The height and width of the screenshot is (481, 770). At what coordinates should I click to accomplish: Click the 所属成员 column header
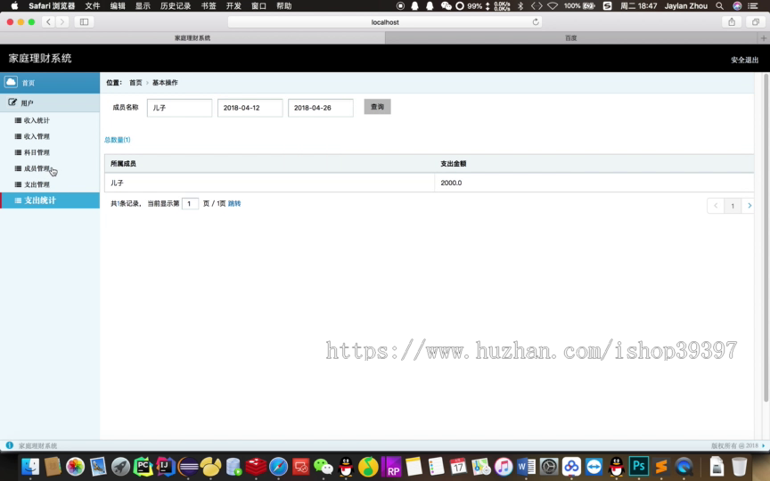[x=270, y=163]
